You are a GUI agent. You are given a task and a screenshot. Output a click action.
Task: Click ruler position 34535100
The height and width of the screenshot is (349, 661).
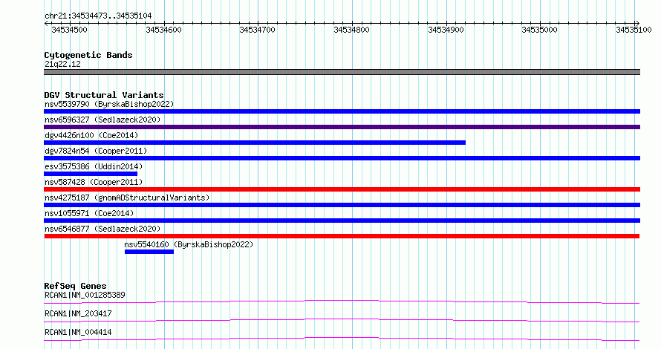(634, 30)
